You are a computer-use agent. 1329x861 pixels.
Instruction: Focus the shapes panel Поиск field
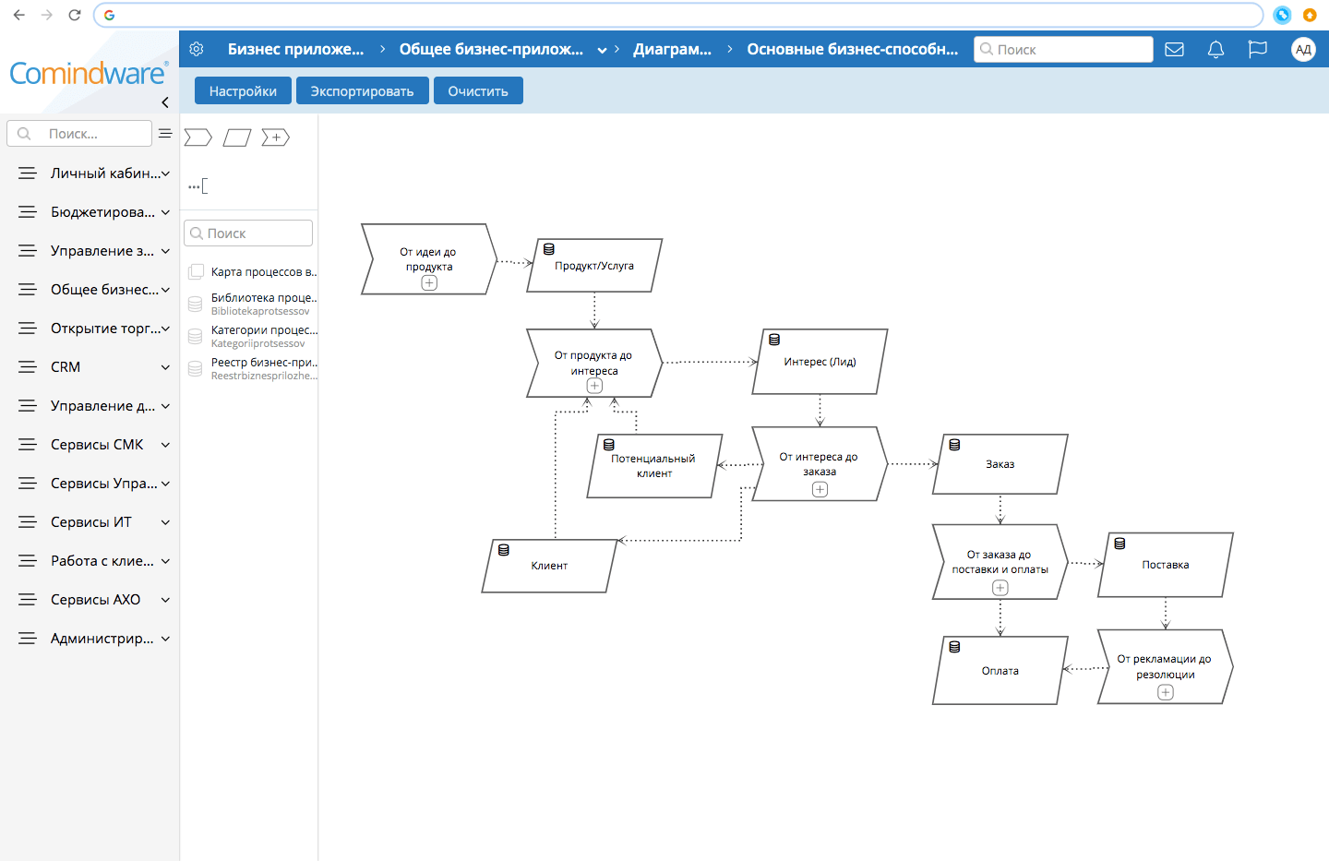tap(248, 233)
